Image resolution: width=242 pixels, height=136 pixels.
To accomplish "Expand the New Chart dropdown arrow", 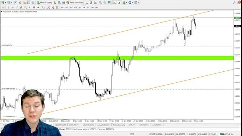I will [x=5, y=3].
